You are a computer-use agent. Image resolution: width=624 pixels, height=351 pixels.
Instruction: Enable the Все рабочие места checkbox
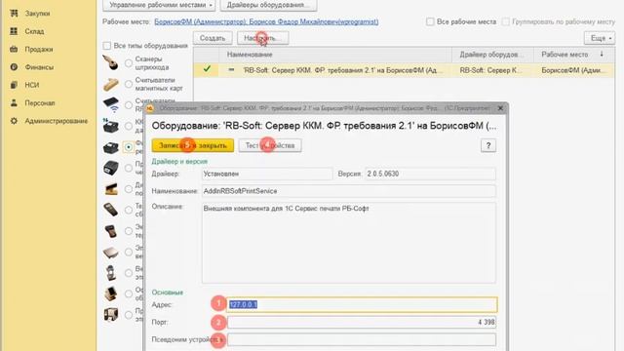point(430,21)
